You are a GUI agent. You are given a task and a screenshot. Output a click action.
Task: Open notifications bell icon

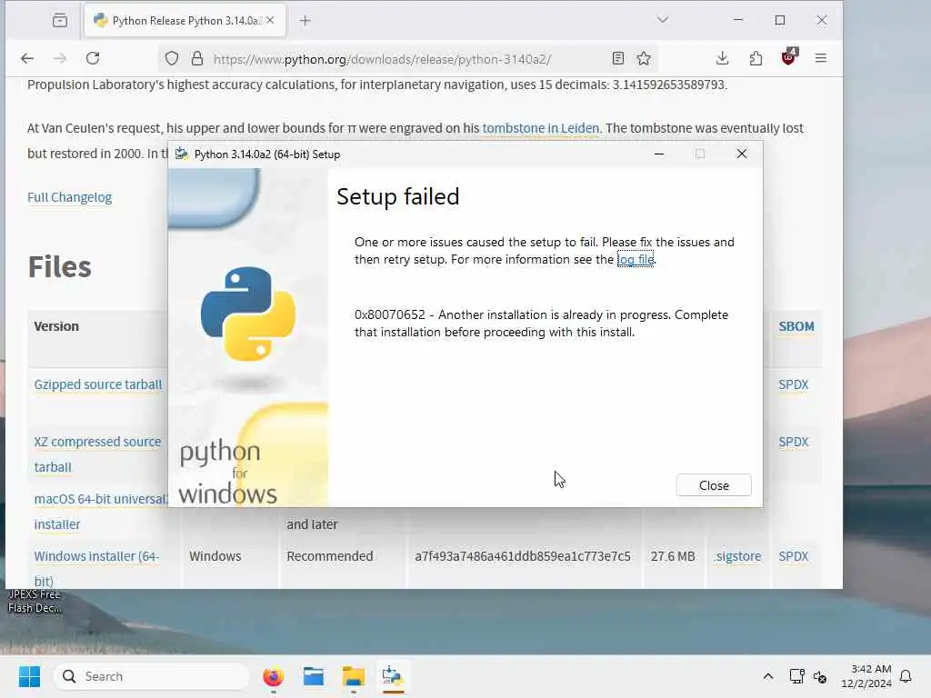906,676
